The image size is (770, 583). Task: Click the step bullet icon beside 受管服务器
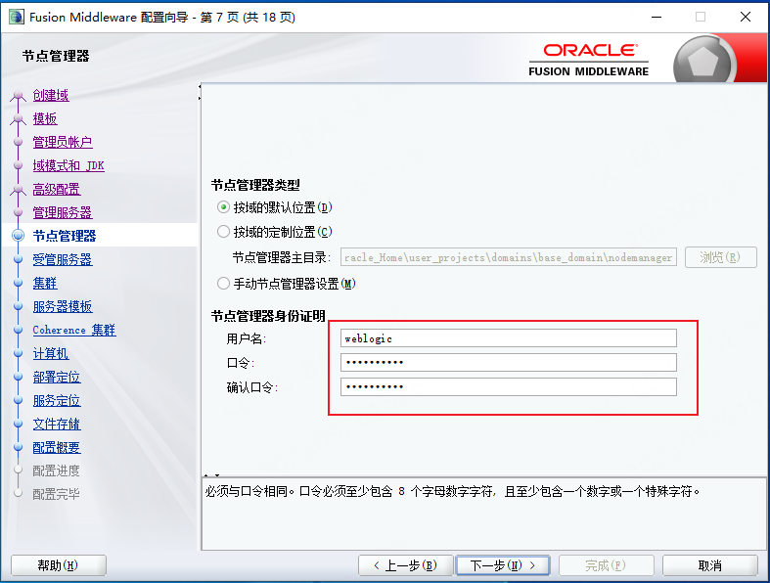click(x=19, y=259)
